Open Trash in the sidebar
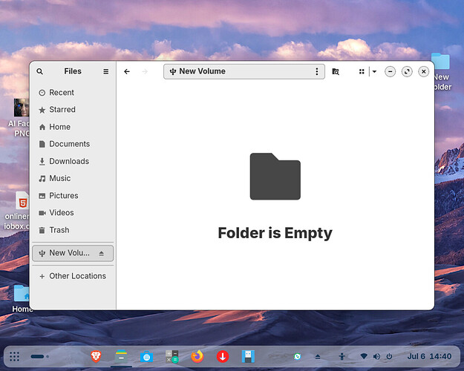This screenshot has height=371, width=464. [73, 230]
